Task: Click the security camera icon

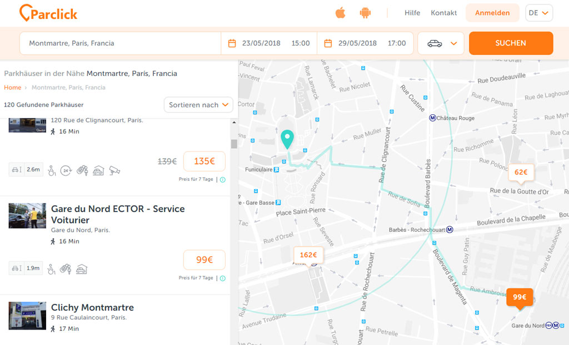Action: [x=114, y=170]
